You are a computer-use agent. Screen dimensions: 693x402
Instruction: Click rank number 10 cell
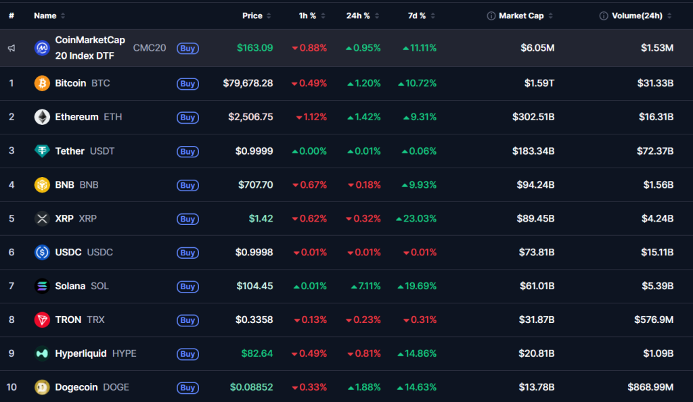[x=12, y=387]
